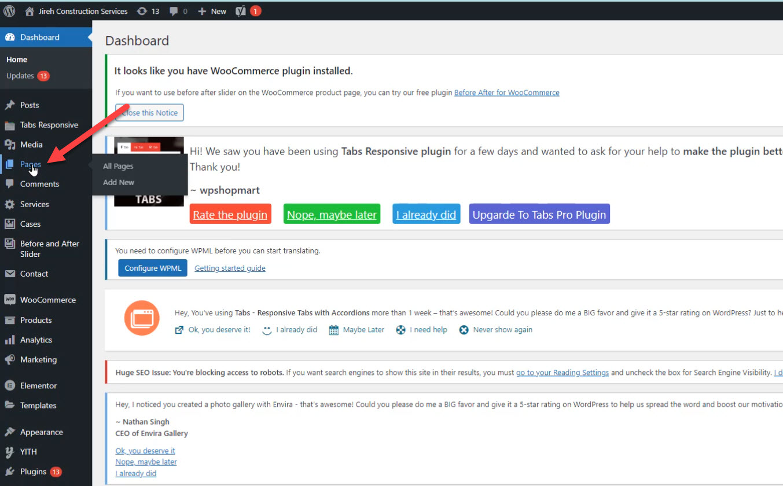Click the Services gear icon
This screenshot has height=486, width=783.
[10, 204]
